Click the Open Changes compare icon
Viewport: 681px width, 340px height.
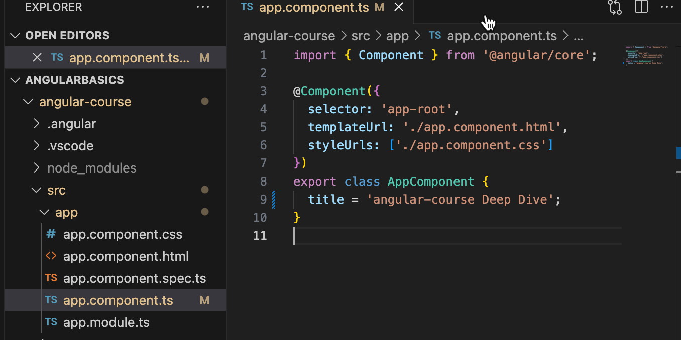click(615, 7)
